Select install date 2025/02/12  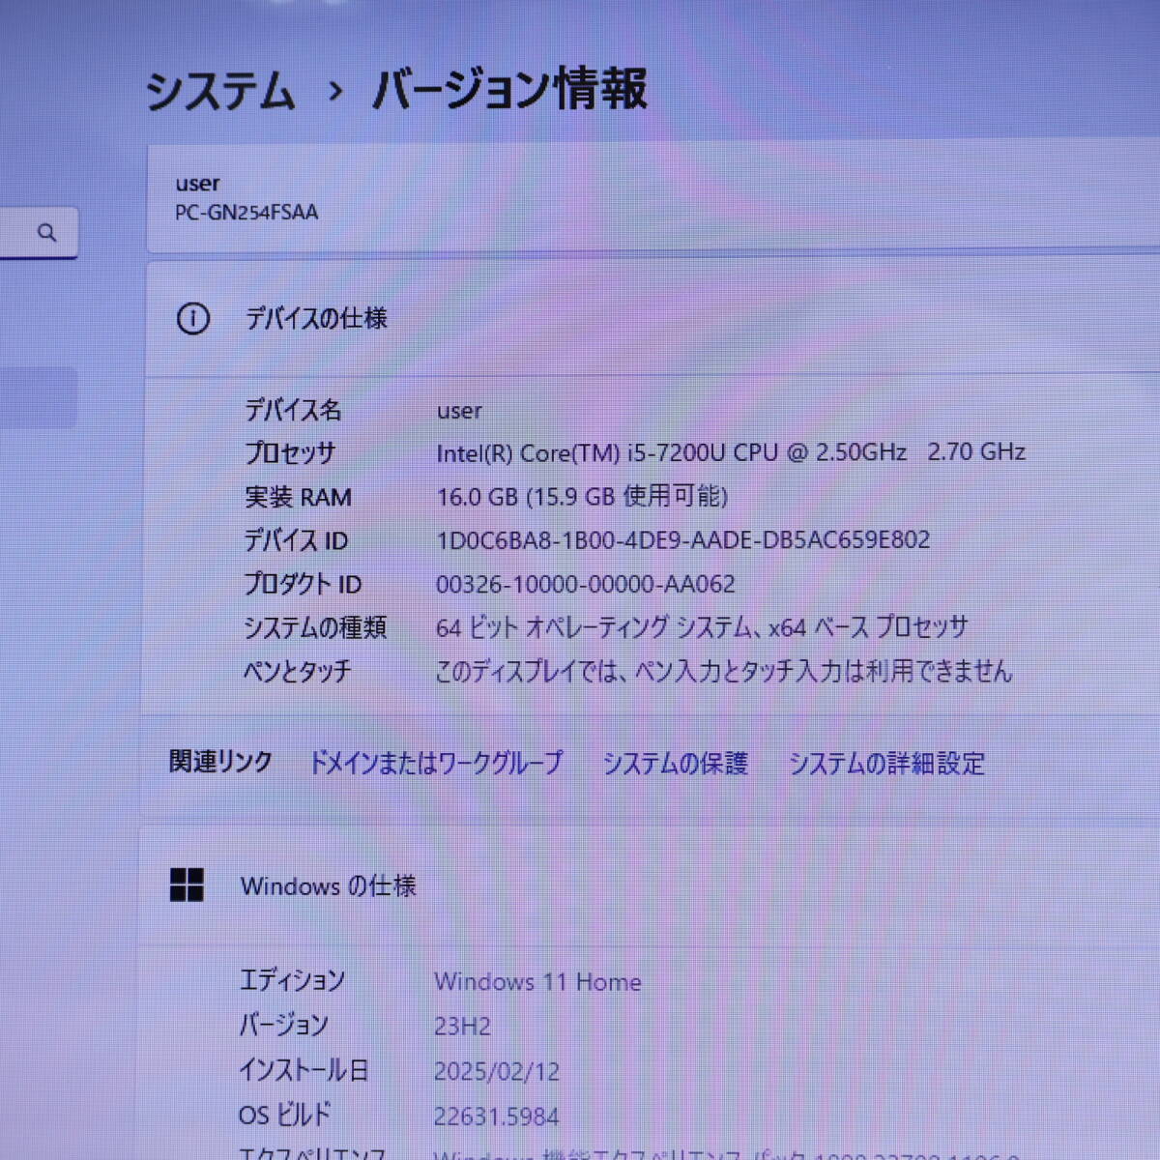(497, 1071)
